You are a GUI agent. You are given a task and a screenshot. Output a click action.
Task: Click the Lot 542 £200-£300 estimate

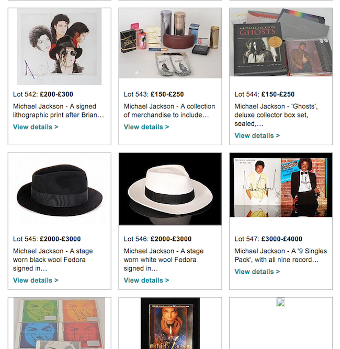[x=56, y=95]
